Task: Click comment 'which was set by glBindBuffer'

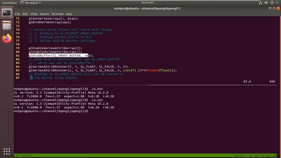Action: (60, 63)
